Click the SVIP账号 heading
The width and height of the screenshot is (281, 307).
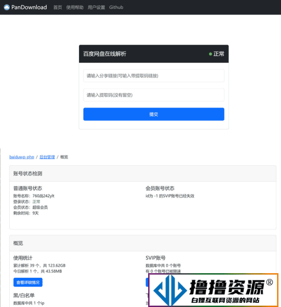coord(155,258)
